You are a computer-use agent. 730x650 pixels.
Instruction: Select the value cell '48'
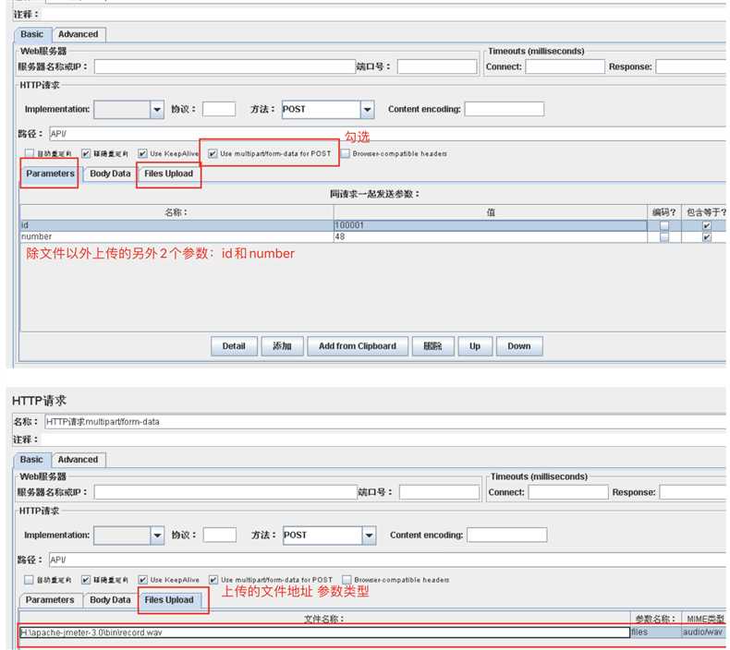[x=491, y=237]
